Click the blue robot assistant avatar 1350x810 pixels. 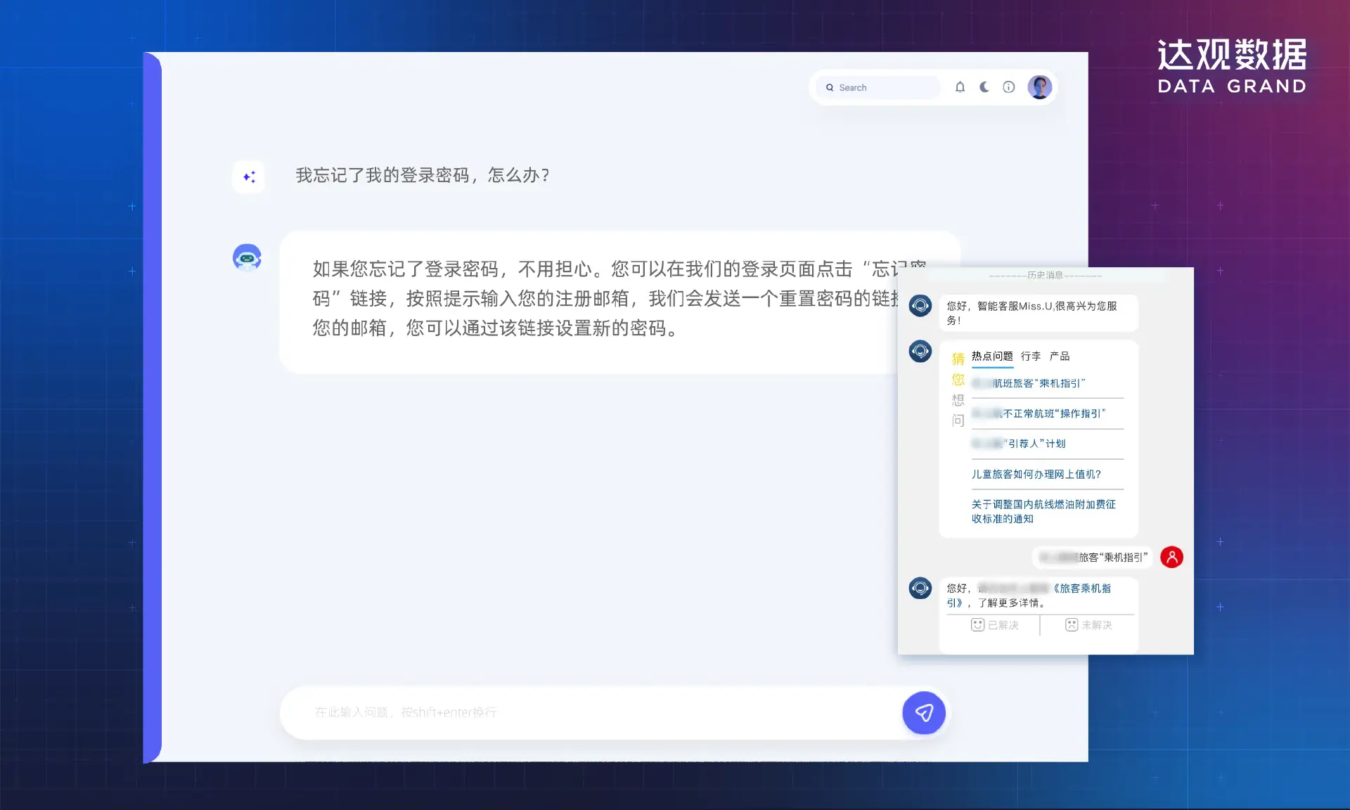click(x=247, y=258)
